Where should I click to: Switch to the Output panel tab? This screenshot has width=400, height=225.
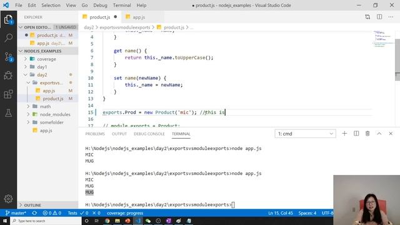[119, 134]
